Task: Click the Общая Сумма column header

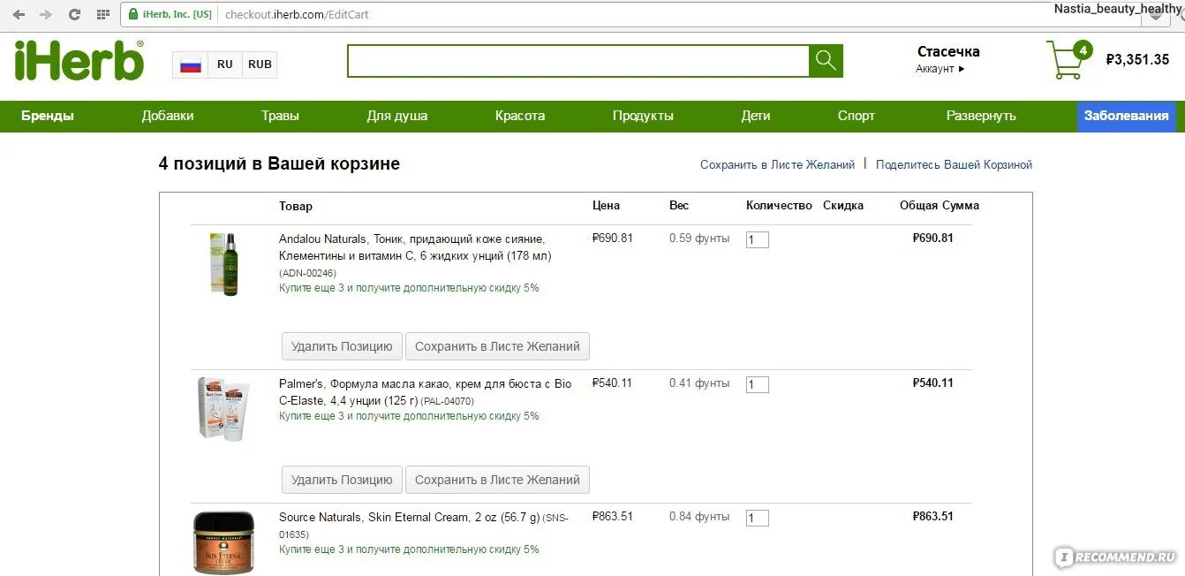Action: coord(940,205)
